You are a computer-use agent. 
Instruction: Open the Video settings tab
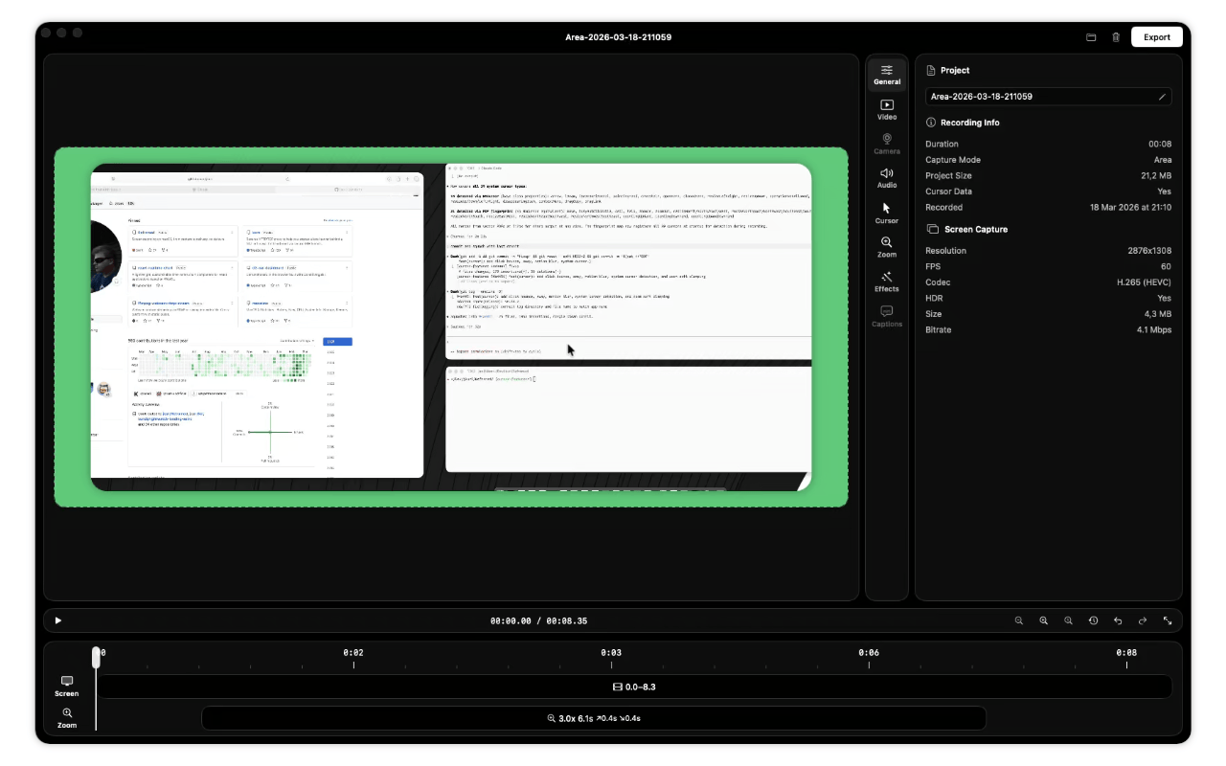[887, 109]
